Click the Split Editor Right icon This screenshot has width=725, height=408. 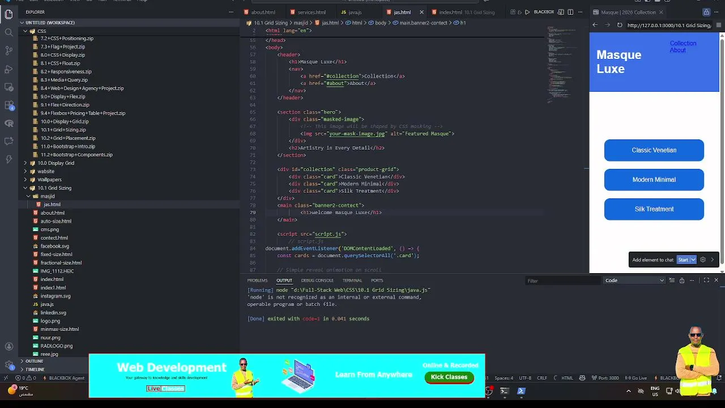pos(570,12)
